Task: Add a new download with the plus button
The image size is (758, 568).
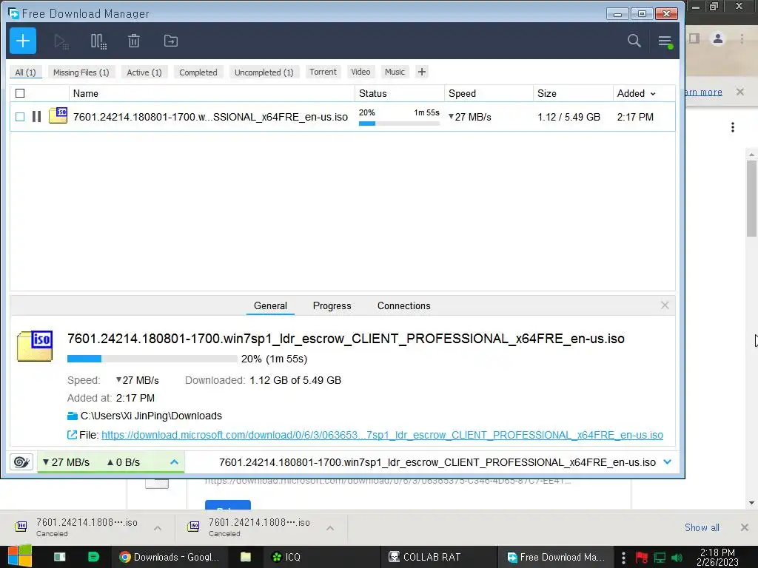Action: (23, 41)
